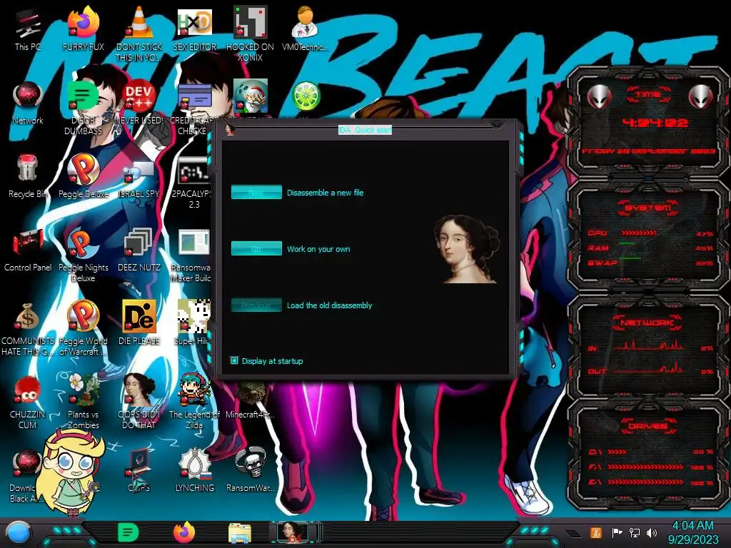This screenshot has height=548, width=731.
Task: Click the New button to disassemble a file
Action: 256,193
